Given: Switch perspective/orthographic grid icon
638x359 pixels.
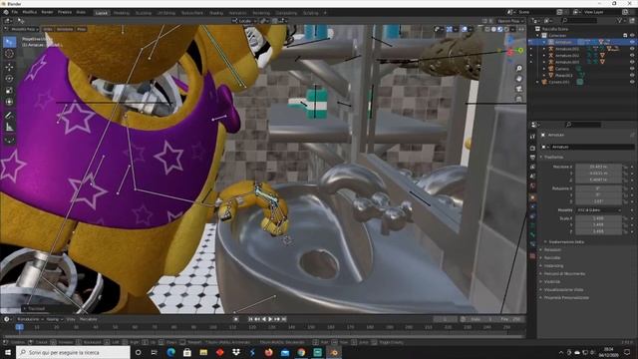Looking at the screenshot, I should coord(518,99).
